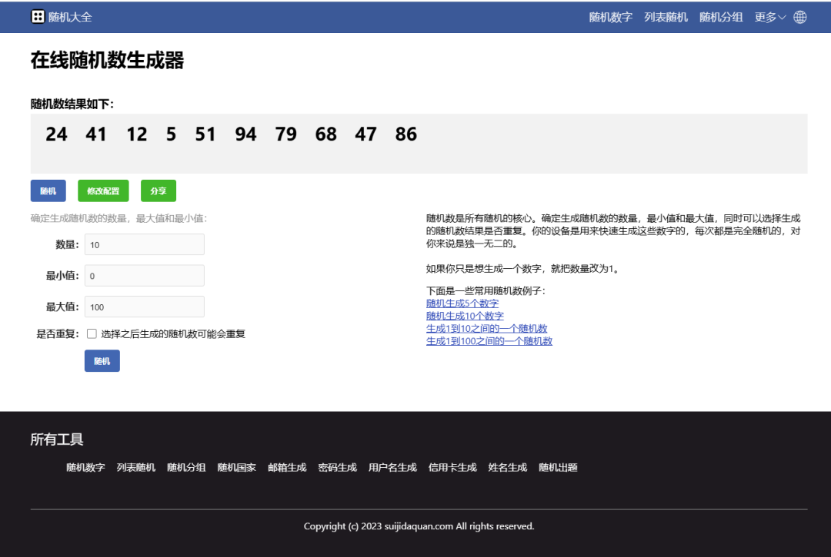Click the globe language icon in navbar
Image resolution: width=831 pixels, height=557 pixels.
click(799, 16)
